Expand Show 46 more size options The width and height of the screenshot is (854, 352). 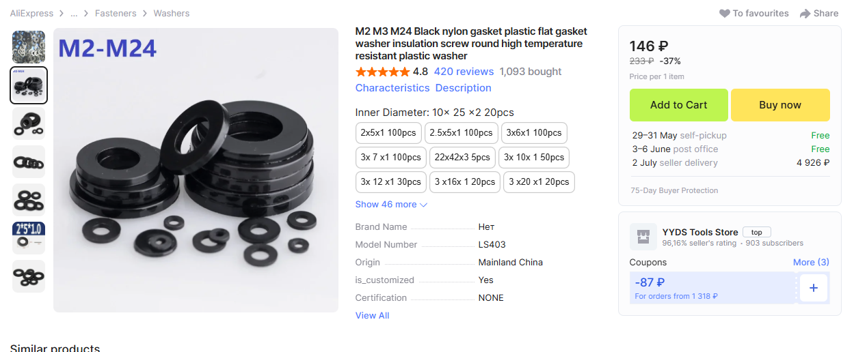(x=391, y=205)
